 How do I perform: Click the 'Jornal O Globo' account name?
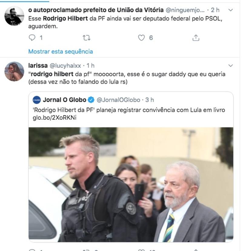[x=65, y=100]
